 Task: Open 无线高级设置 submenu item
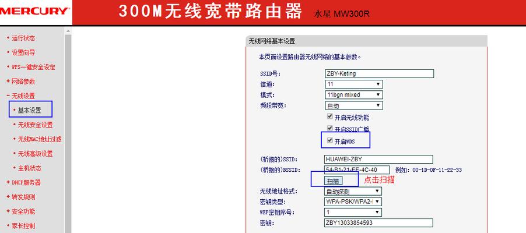[x=35, y=154]
